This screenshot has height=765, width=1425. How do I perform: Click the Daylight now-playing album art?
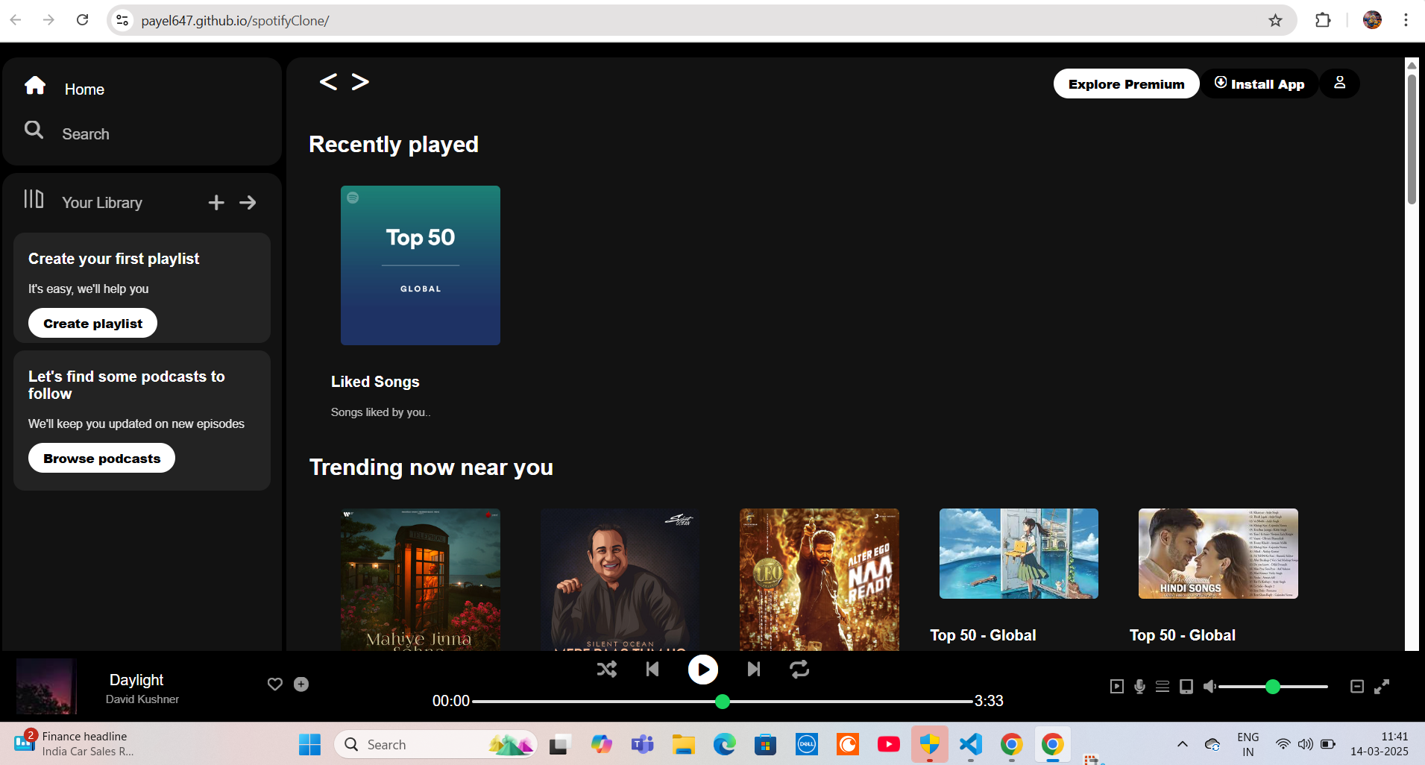tap(46, 686)
